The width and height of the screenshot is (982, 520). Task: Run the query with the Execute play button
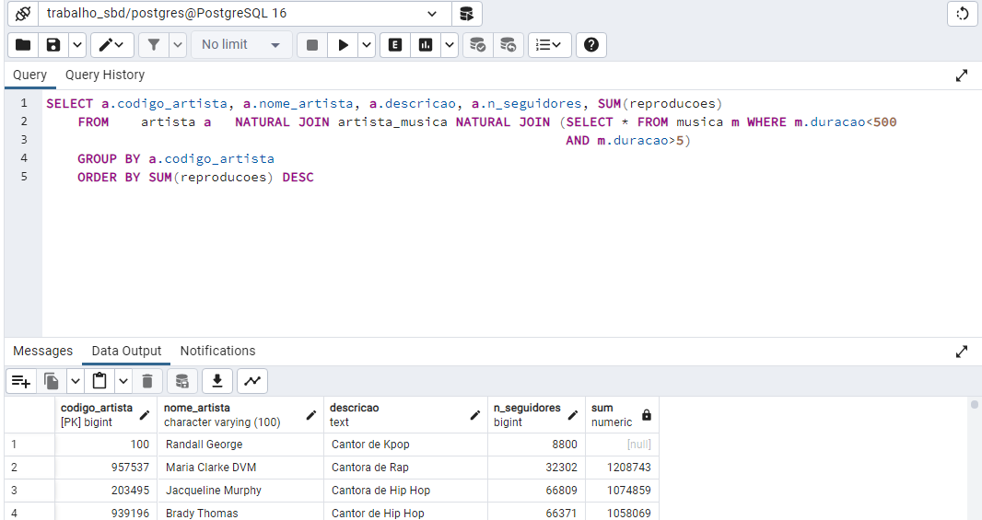343,45
